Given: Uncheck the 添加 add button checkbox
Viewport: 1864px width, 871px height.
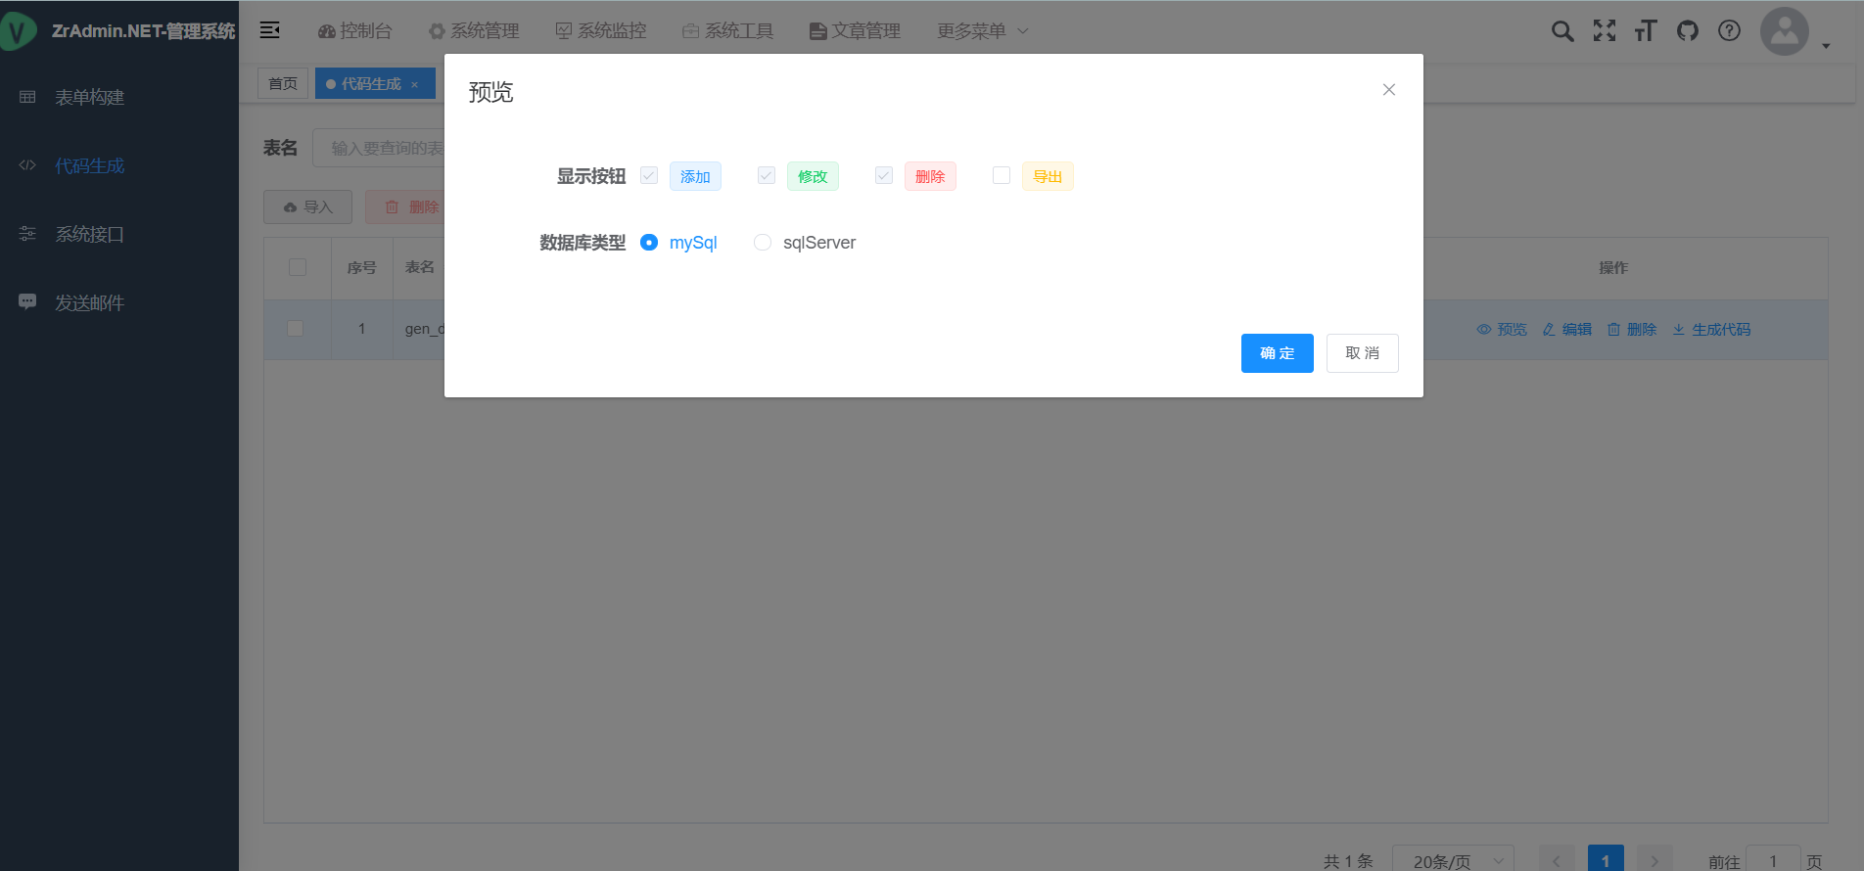Looking at the screenshot, I should tap(649, 175).
